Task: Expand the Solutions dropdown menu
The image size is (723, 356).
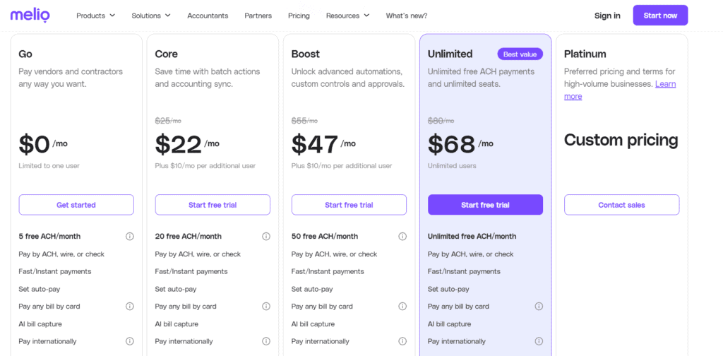Action: [x=151, y=16]
